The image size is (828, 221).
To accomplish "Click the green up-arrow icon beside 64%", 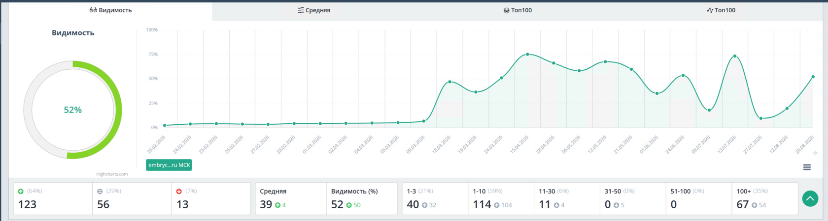I will [x=21, y=192].
